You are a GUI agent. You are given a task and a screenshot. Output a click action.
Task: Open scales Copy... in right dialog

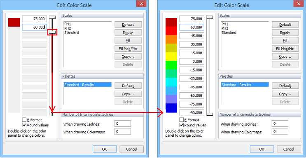tap(285, 57)
